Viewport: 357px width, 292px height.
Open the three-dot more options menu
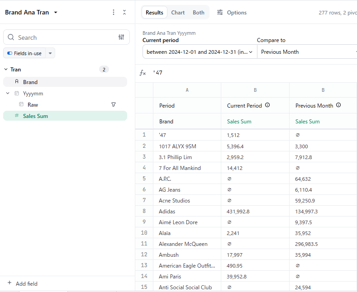point(114,12)
